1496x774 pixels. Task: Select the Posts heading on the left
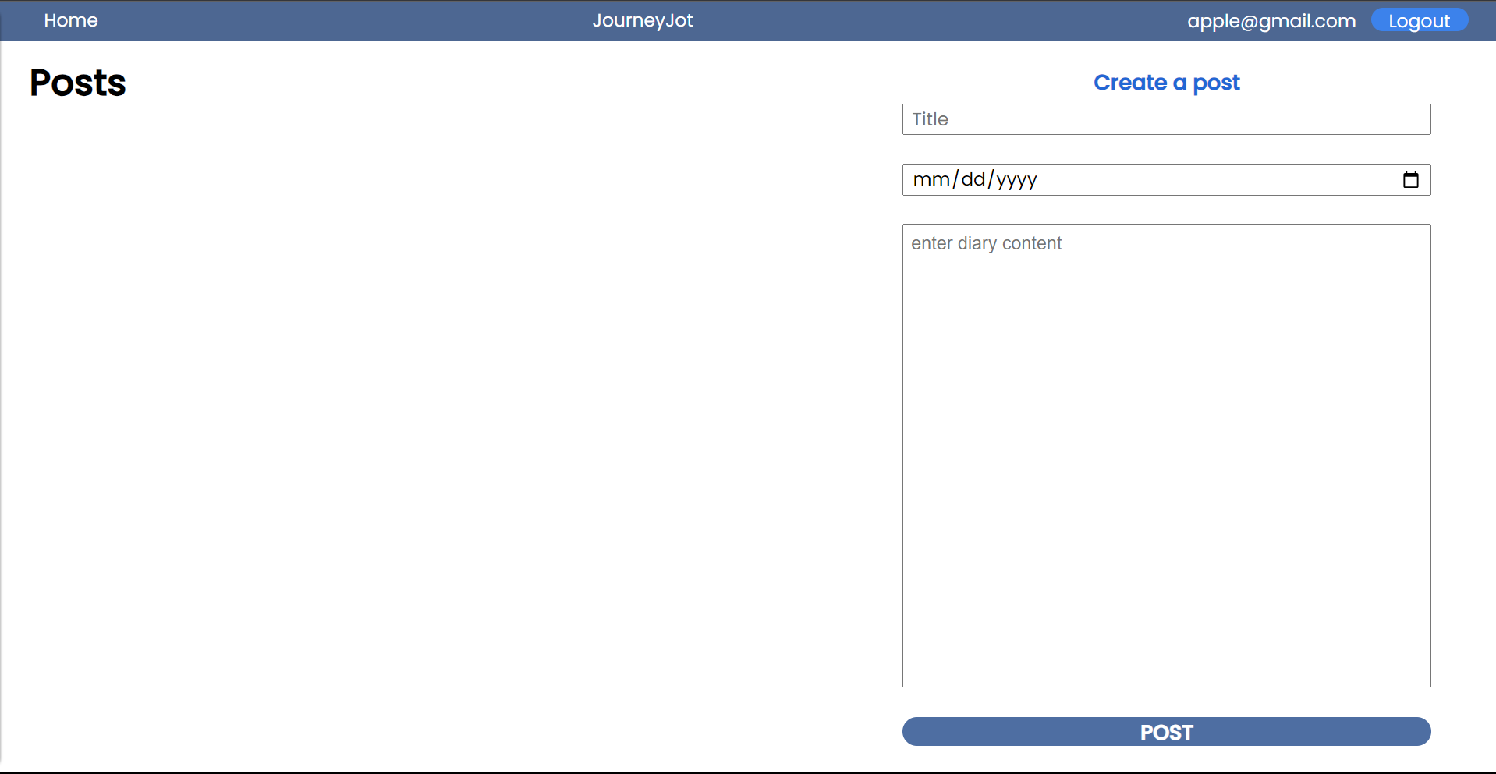click(x=77, y=83)
